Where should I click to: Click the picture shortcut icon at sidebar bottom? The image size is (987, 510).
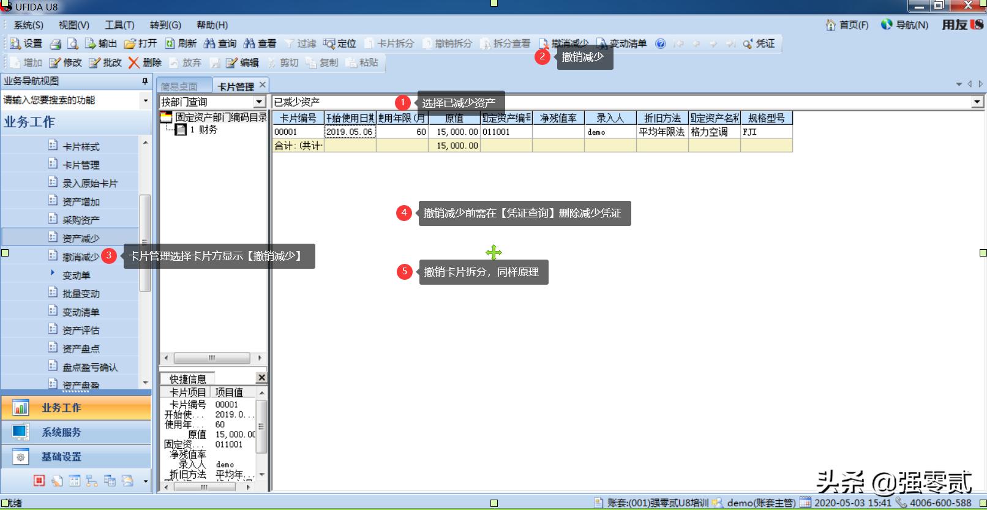127,481
